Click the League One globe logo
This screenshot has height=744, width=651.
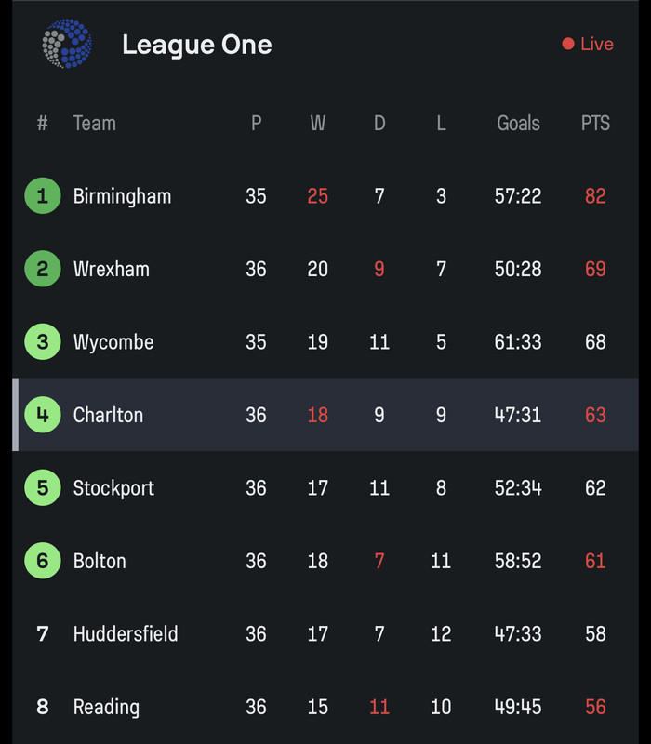tap(67, 44)
